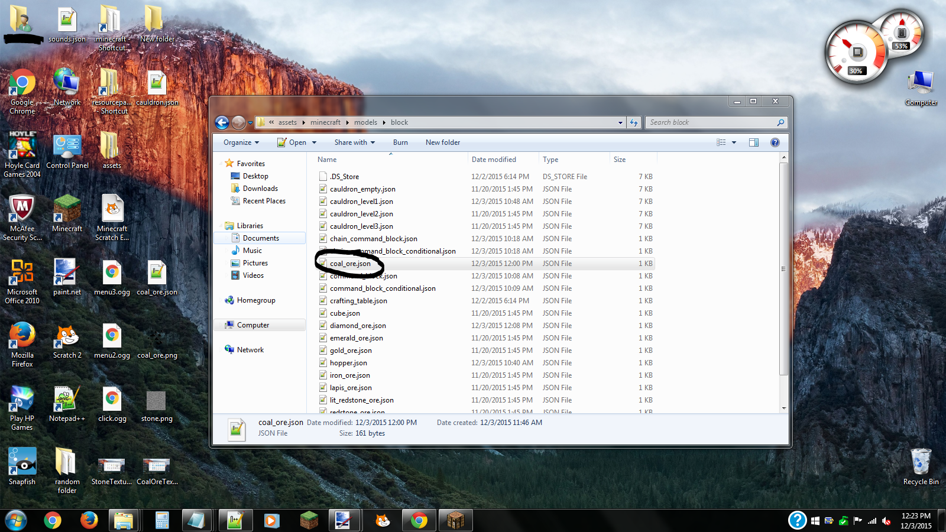
Task: Click Mozilla Firefox in the taskbar
Action: click(89, 520)
